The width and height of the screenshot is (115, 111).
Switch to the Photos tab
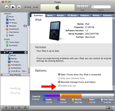coord(96,15)
